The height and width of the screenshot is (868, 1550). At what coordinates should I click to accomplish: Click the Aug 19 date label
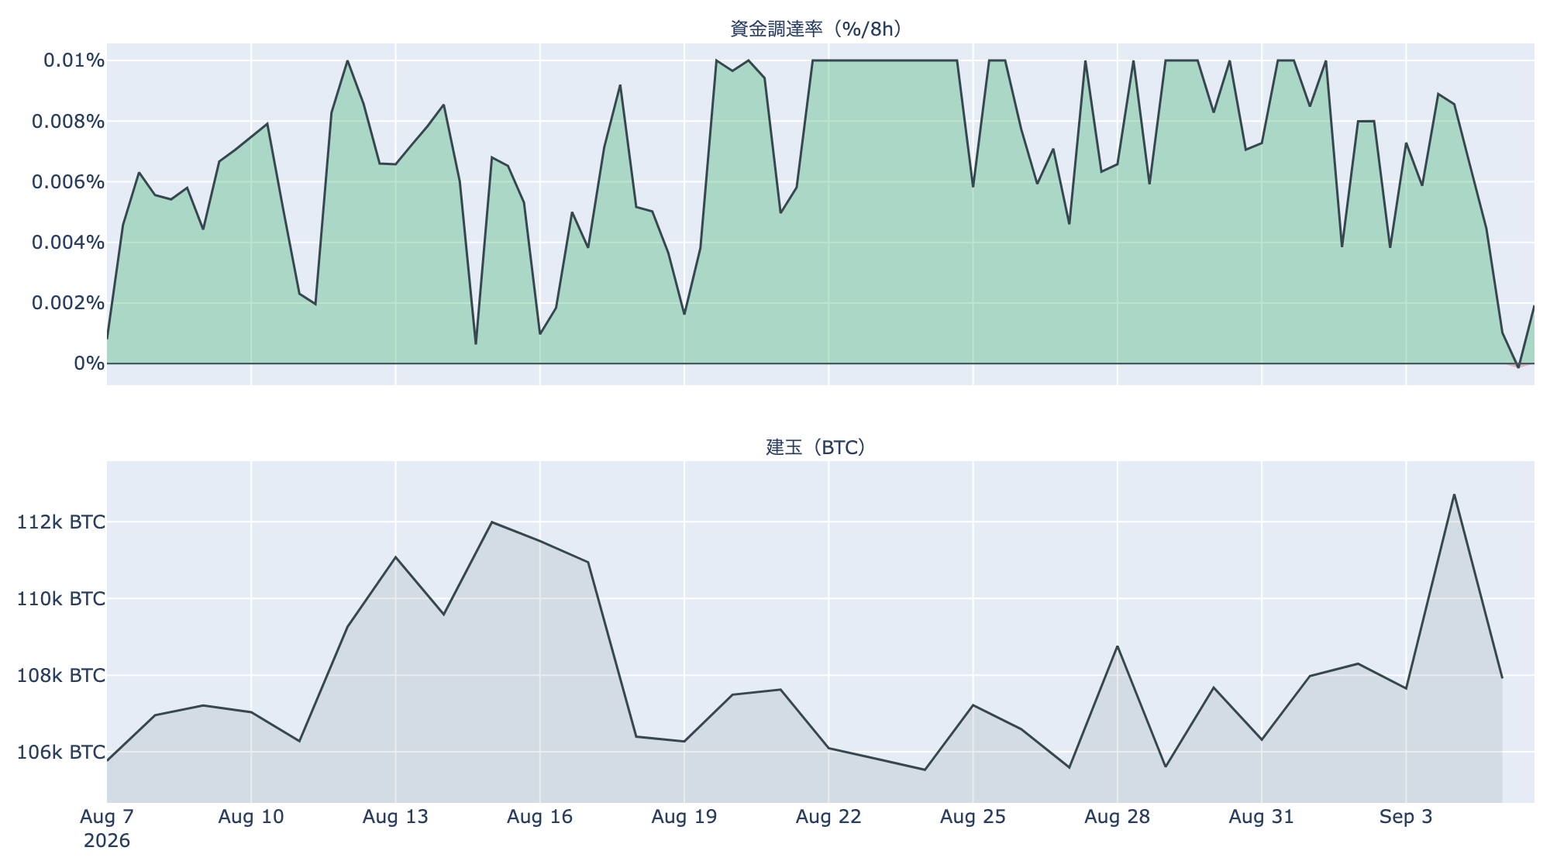[684, 817]
